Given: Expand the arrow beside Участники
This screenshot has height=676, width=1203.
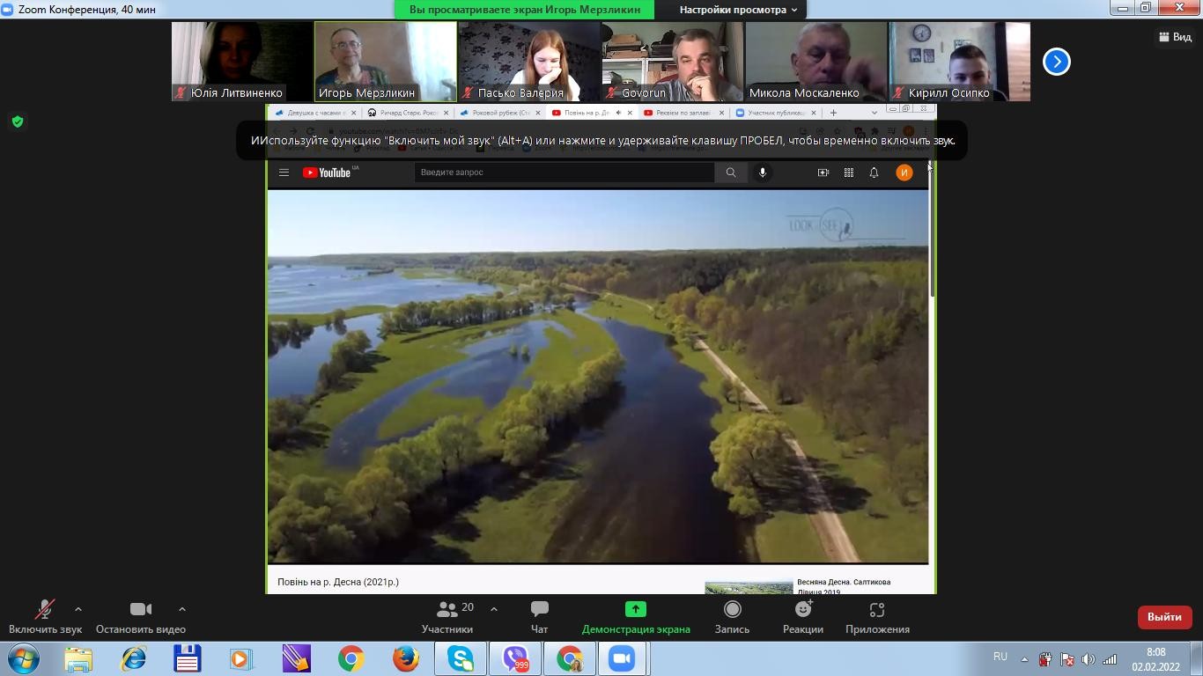Looking at the screenshot, I should tap(493, 609).
